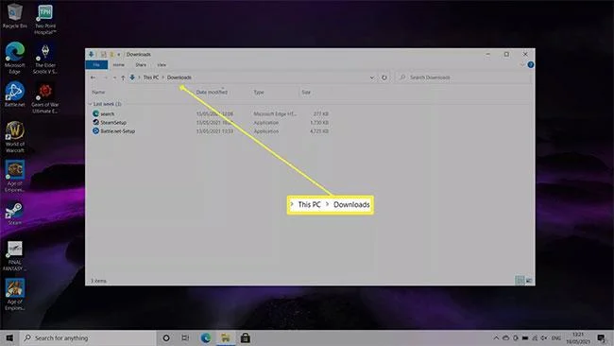
Task: Go up one folder level arrow
Action: pos(123,78)
